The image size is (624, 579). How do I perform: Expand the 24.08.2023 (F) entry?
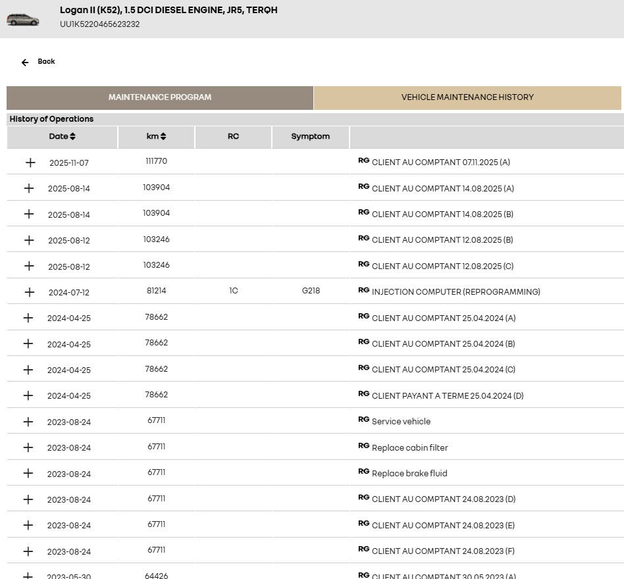point(28,551)
